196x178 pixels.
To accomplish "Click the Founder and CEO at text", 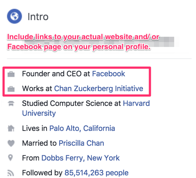I will point(56,74).
